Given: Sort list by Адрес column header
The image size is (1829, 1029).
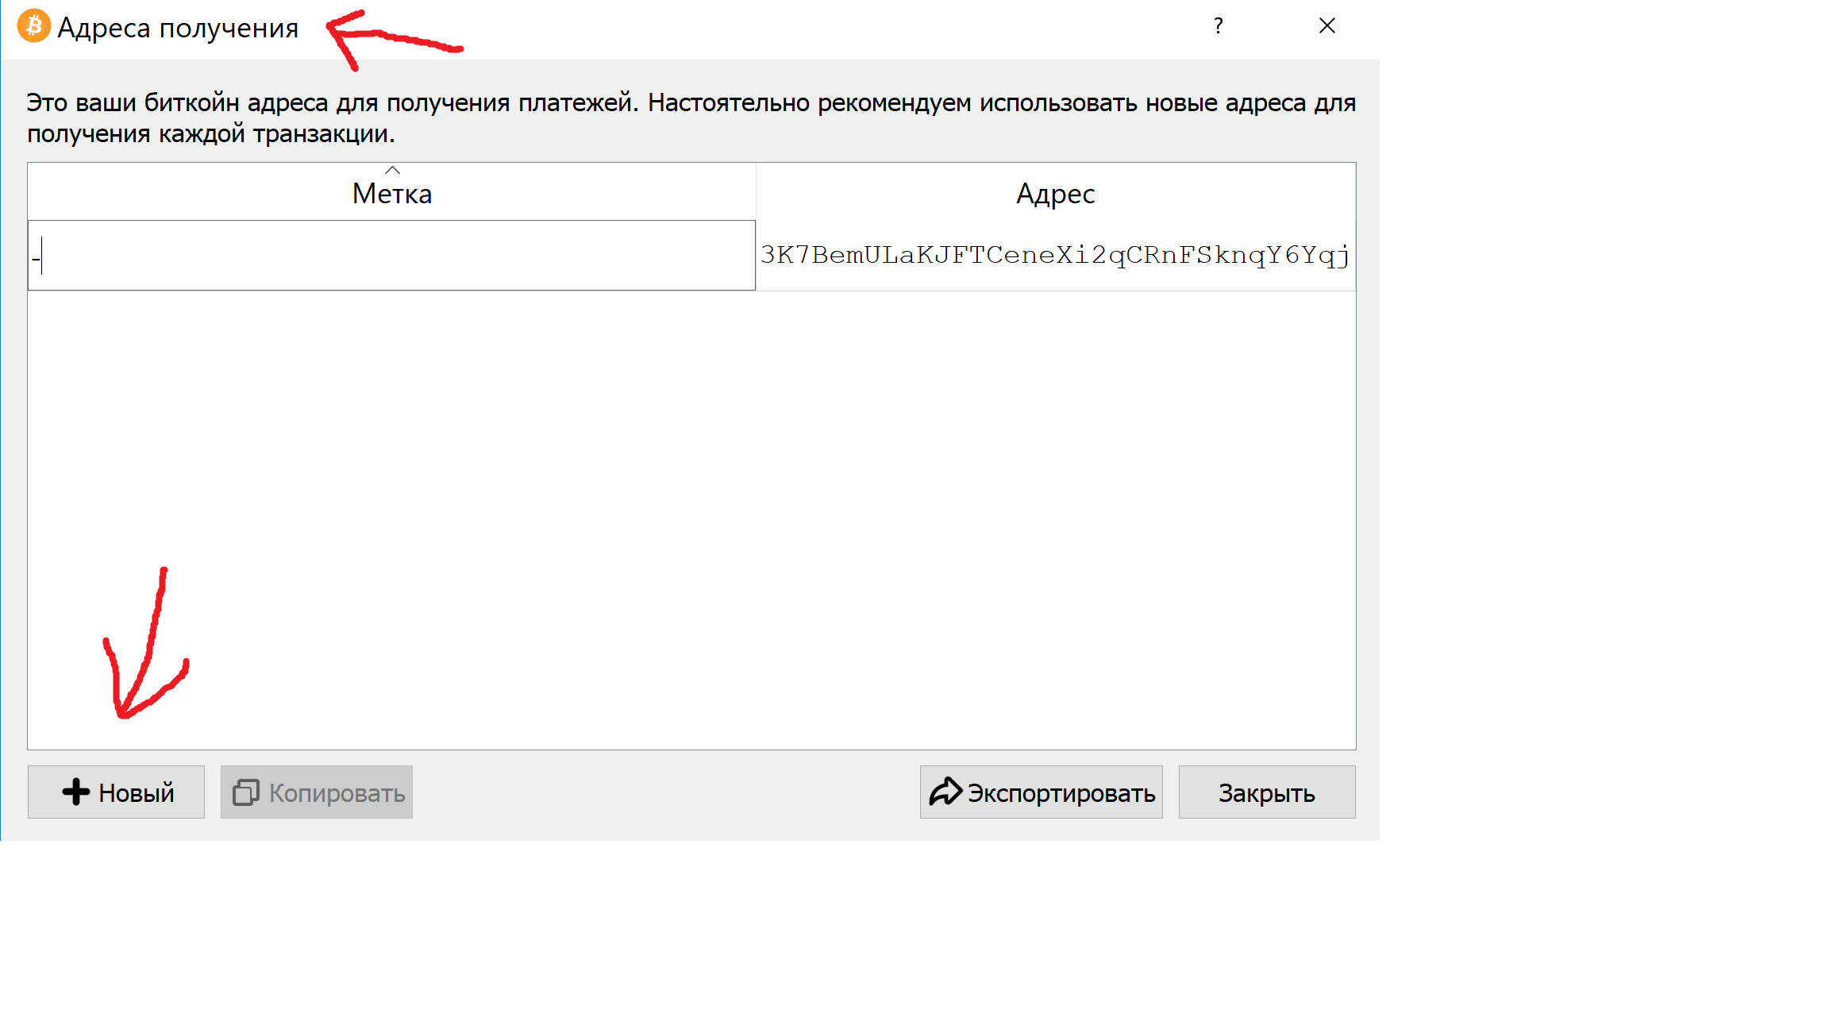Looking at the screenshot, I should coord(1055,195).
